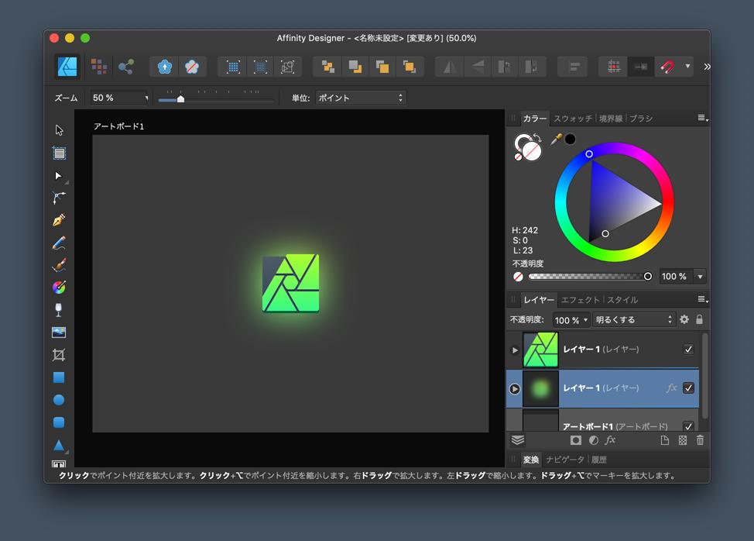
Task: Toggle the grid display toolbar icon
Action: click(614, 67)
